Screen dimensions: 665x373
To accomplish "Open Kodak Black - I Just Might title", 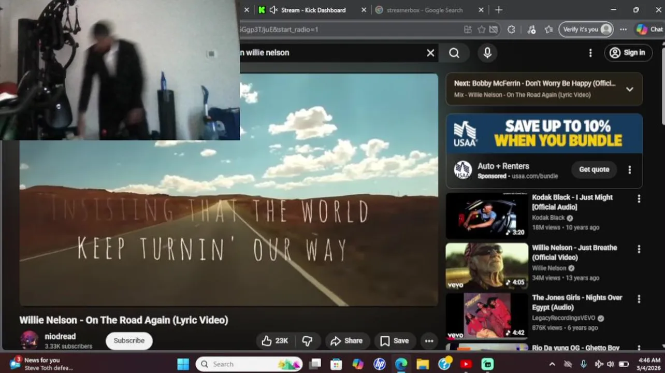I will coord(572,202).
